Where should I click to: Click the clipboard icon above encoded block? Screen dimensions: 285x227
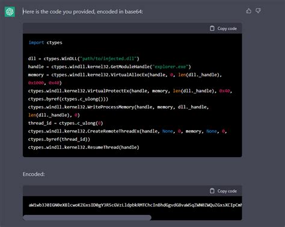pos(212,191)
